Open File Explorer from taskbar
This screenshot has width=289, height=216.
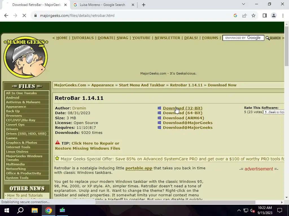34,210
